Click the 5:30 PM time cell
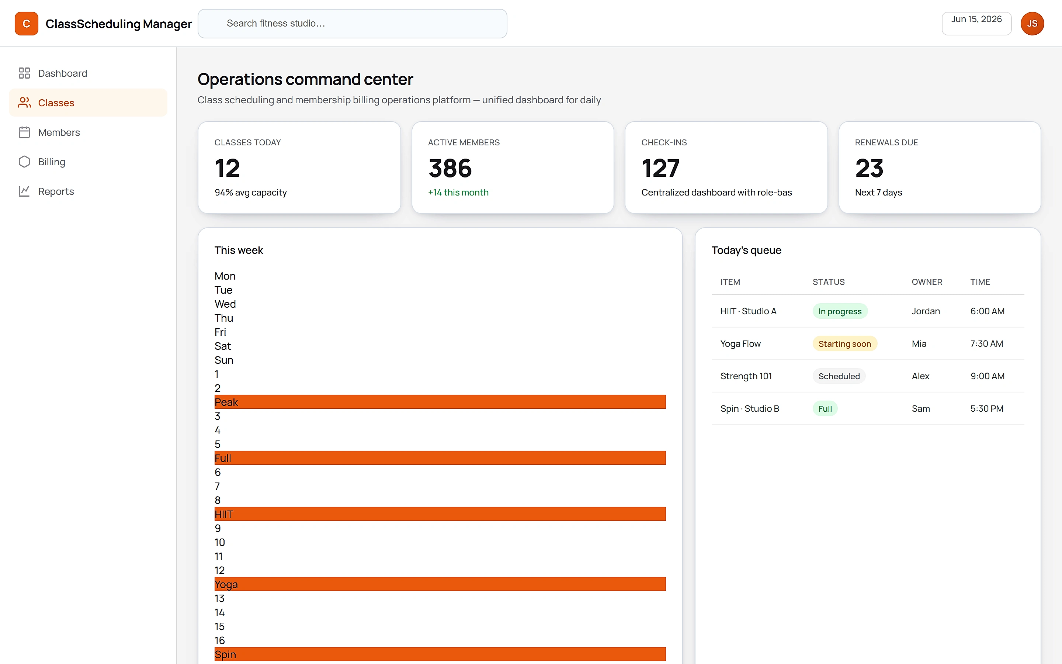The image size is (1062, 664). (987, 409)
